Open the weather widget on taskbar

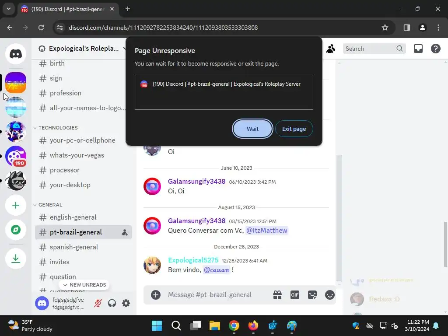pos(30,325)
